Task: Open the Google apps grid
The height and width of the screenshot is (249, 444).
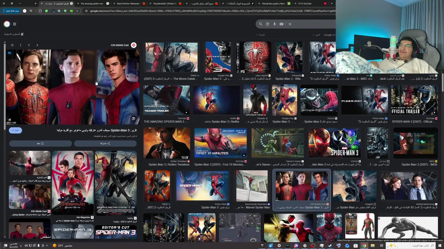Action: (15, 24)
